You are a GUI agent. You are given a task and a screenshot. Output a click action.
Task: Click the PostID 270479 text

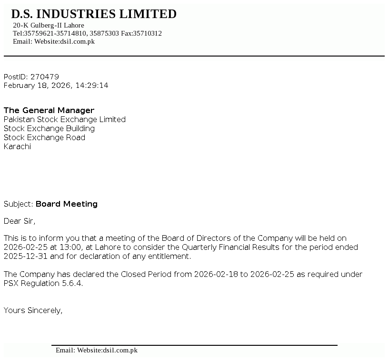(31, 76)
